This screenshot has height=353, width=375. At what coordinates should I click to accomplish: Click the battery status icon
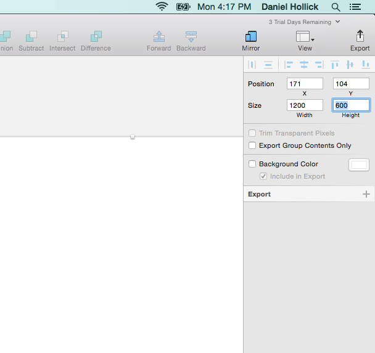[183, 7]
